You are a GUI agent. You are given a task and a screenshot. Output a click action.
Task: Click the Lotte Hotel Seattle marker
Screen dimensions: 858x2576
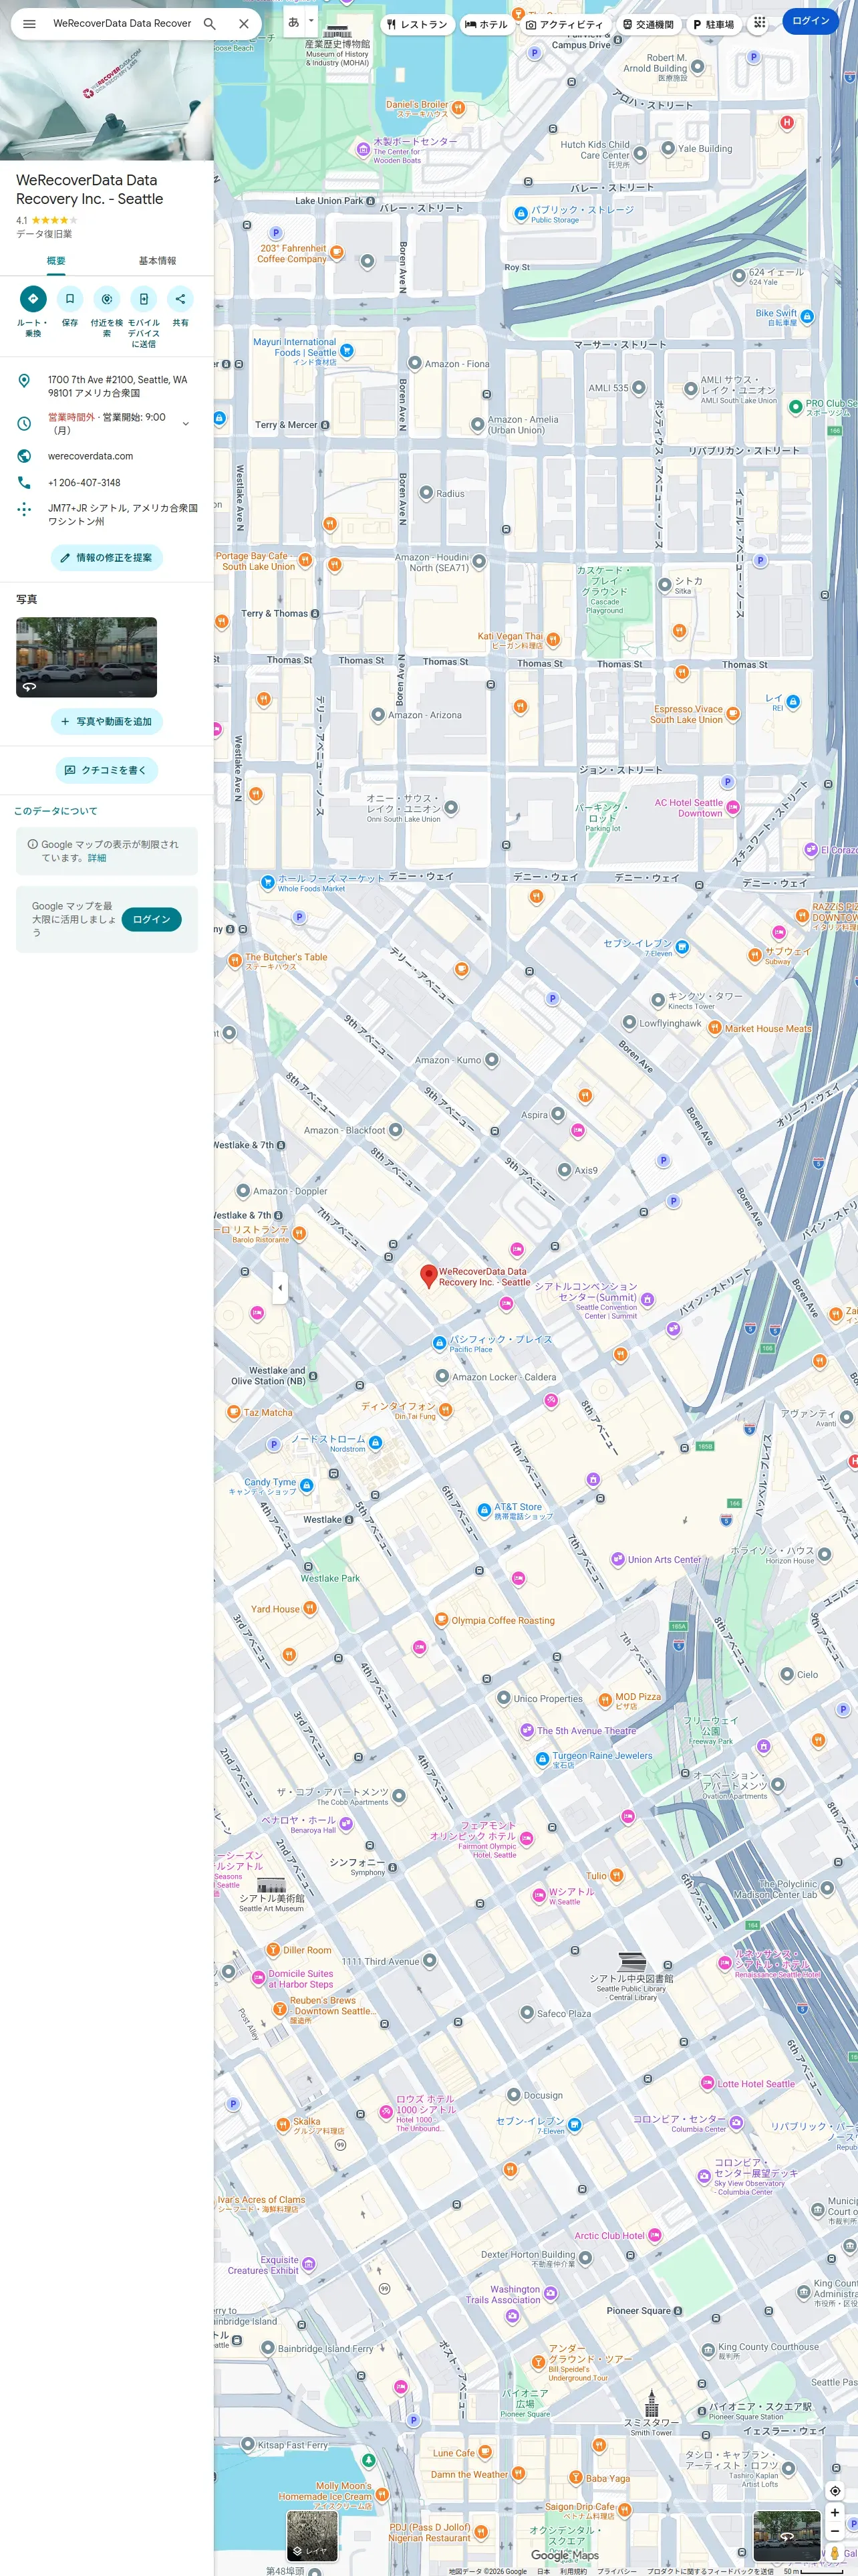click(x=707, y=2084)
